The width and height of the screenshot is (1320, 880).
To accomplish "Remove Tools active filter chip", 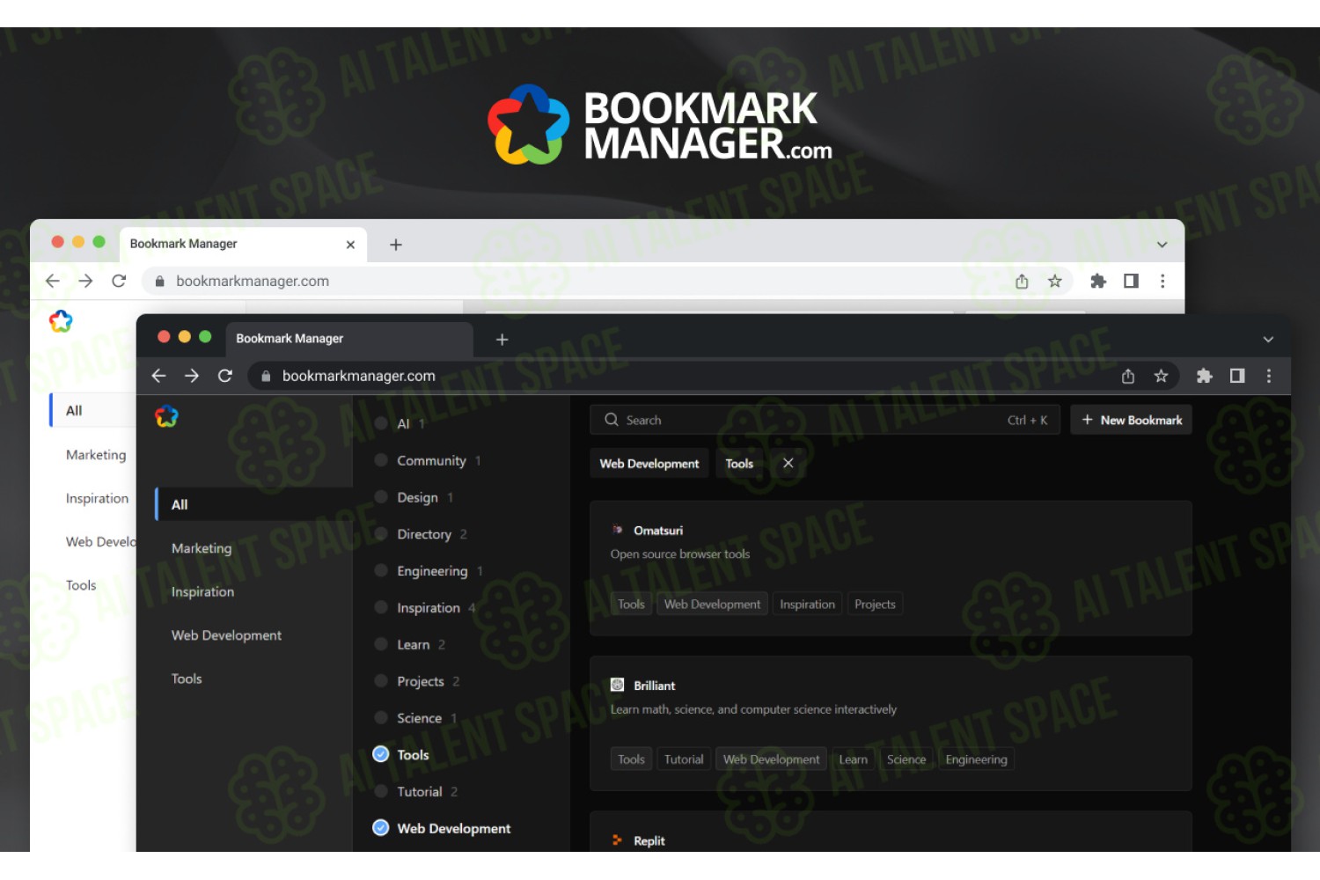I will pyautogui.click(x=739, y=463).
